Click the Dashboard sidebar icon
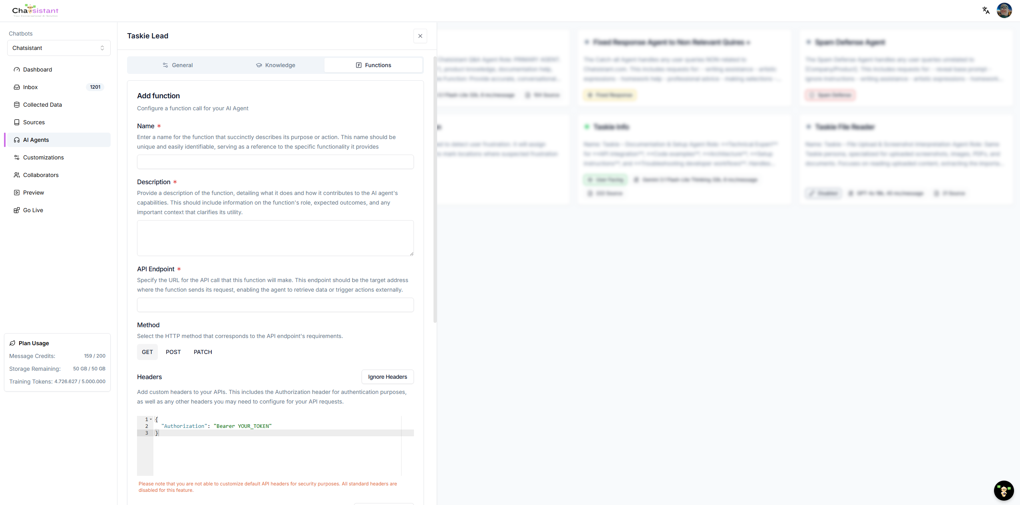This screenshot has width=1020, height=505. click(17, 70)
